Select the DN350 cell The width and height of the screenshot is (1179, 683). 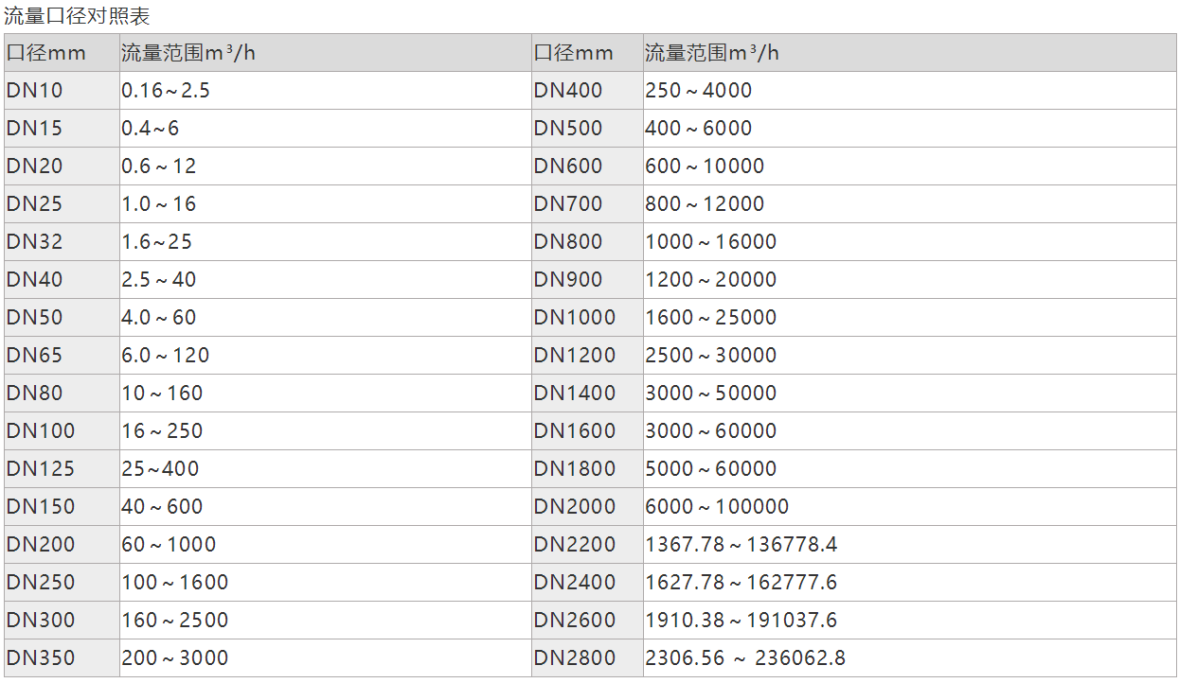(41, 658)
